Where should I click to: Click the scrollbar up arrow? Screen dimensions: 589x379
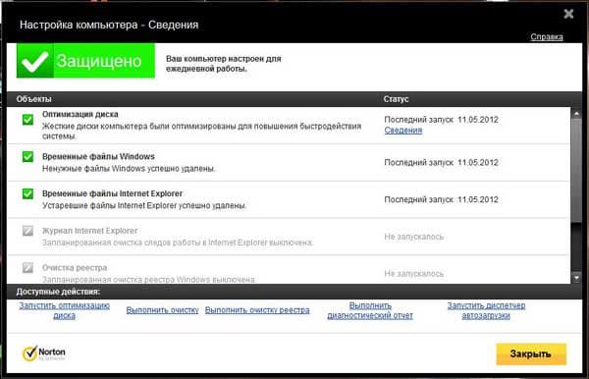pos(576,113)
